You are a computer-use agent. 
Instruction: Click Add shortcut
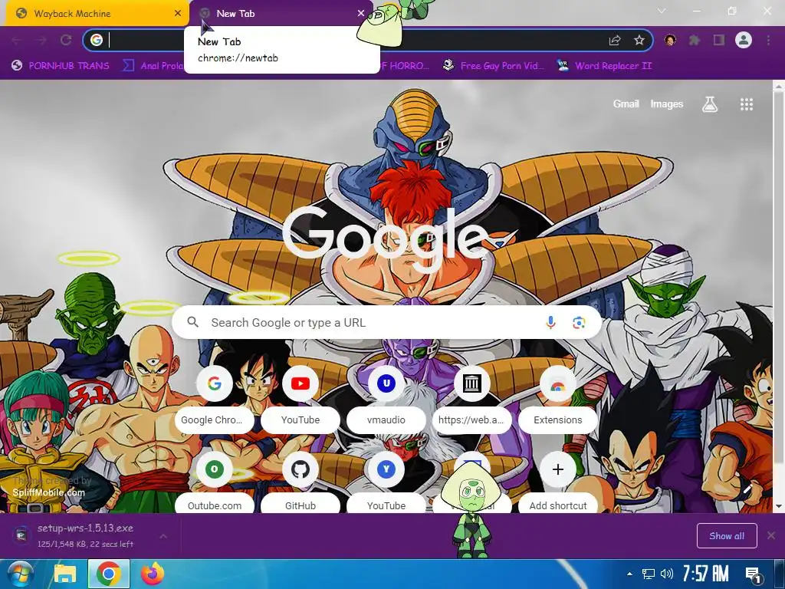pos(558,483)
